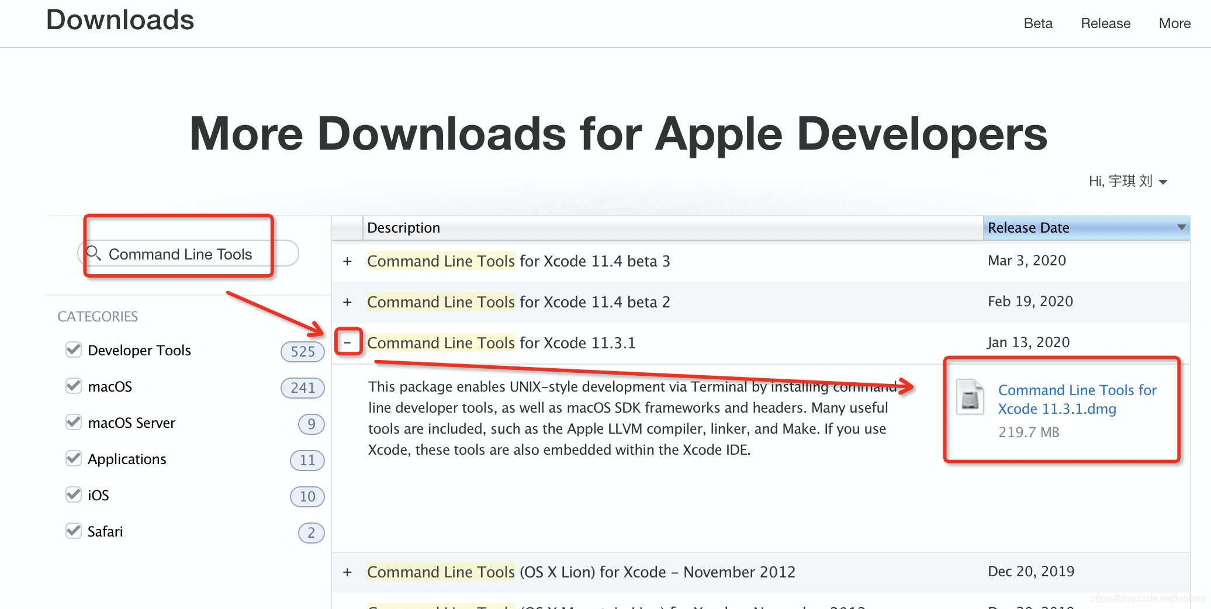Click the Safari label
Screen dimensions: 1211x609
click(x=105, y=531)
